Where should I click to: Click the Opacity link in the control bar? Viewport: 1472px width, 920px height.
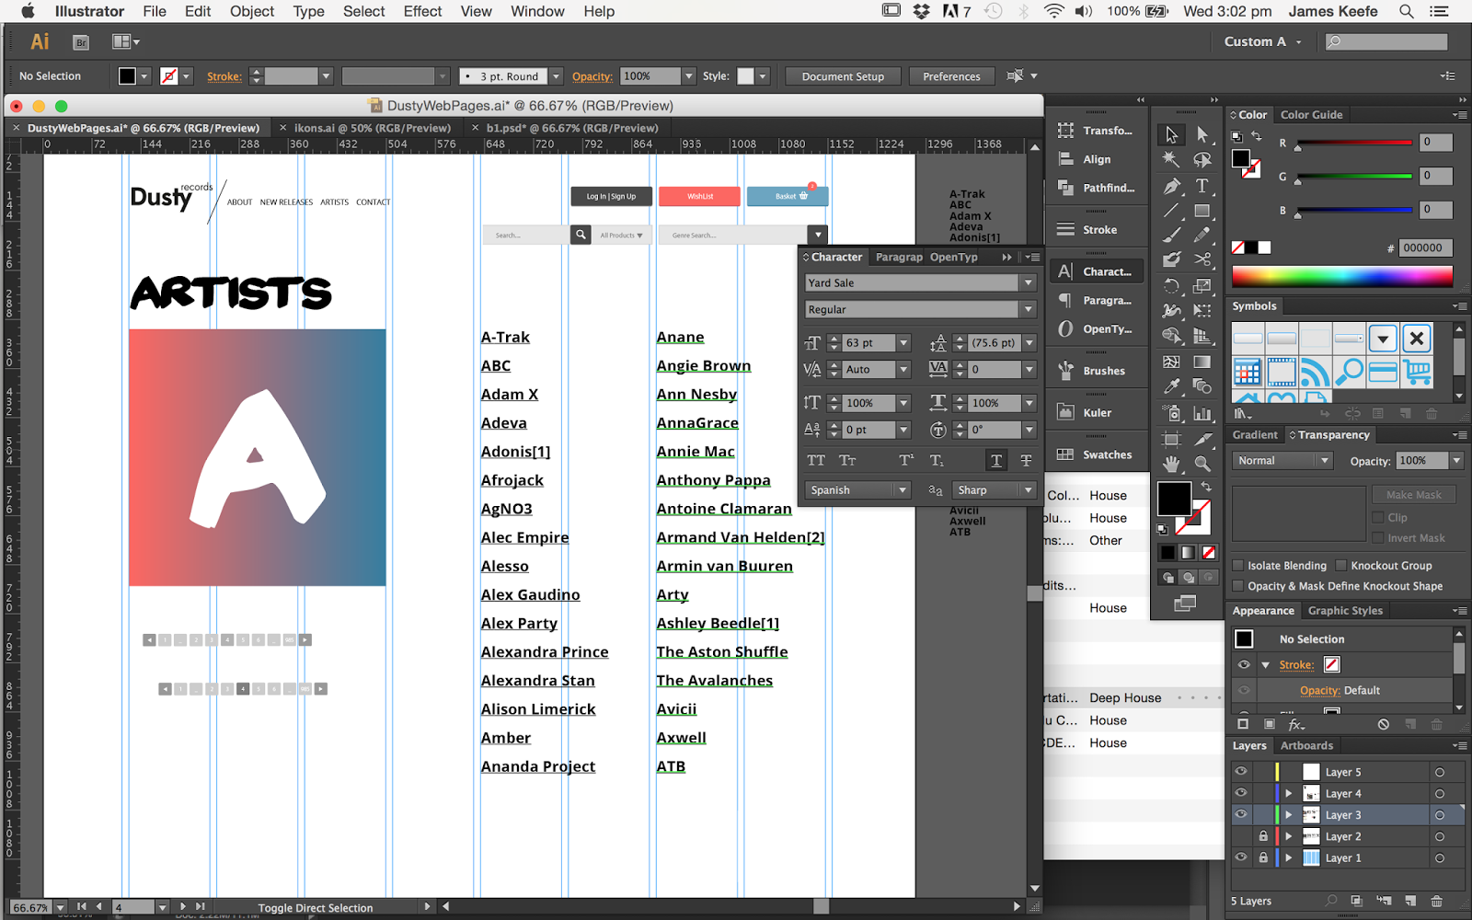592,76
